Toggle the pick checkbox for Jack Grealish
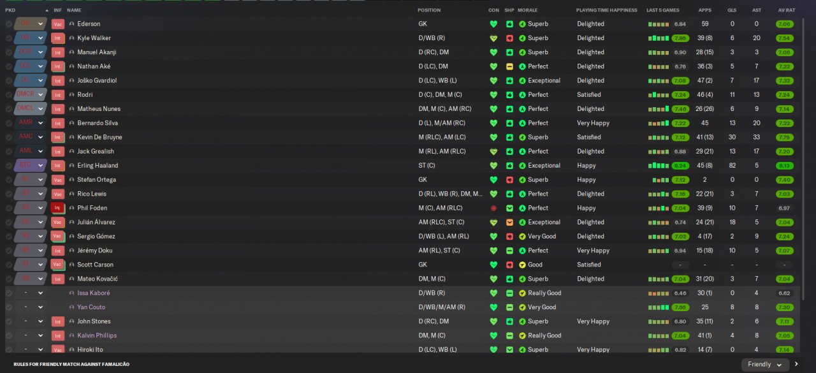Screen dimensions: 816x373 click(x=9, y=152)
